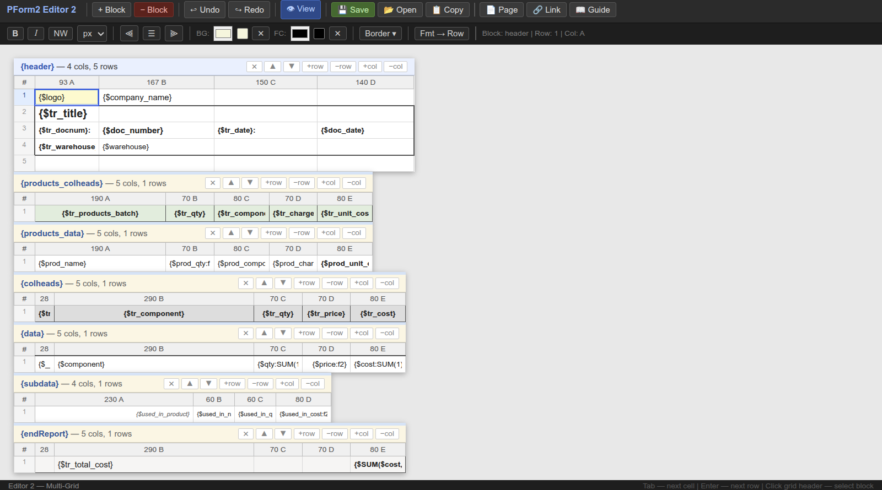
Task: Delete the subdata block
Action: (x=171, y=384)
